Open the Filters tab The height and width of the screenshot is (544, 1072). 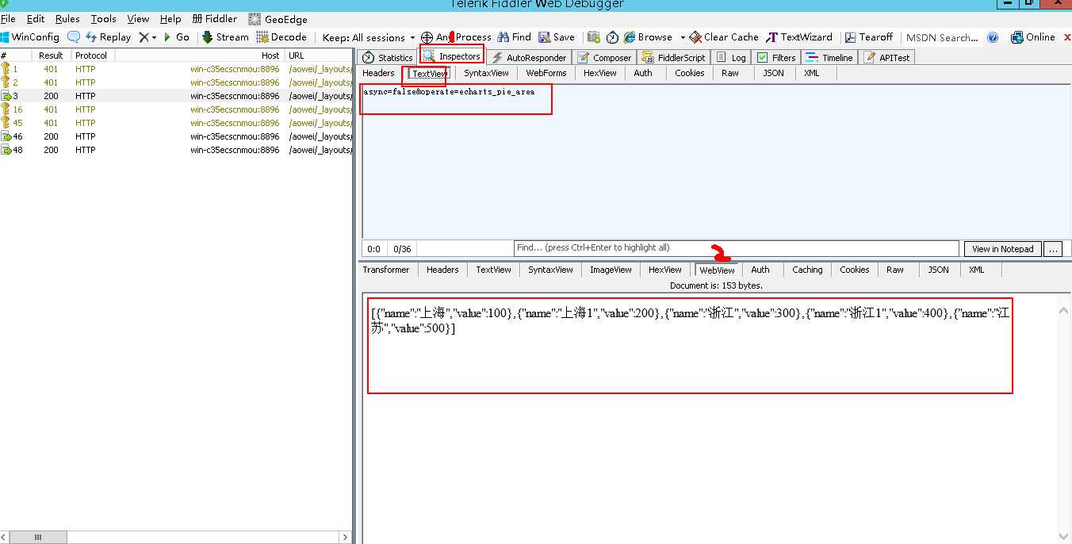[776, 57]
